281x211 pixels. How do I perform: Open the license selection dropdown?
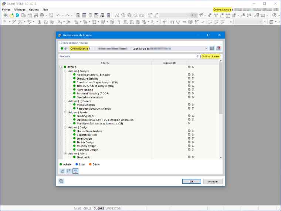pos(206,48)
